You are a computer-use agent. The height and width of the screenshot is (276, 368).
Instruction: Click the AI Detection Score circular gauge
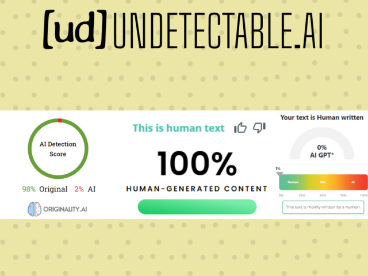click(57, 148)
